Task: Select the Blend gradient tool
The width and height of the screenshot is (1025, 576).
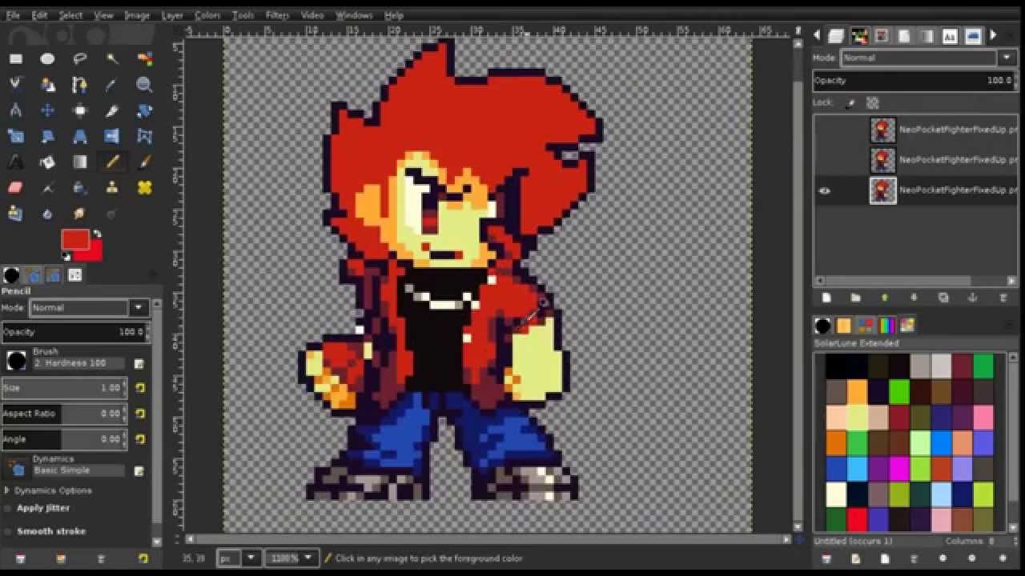Action: pos(80,162)
